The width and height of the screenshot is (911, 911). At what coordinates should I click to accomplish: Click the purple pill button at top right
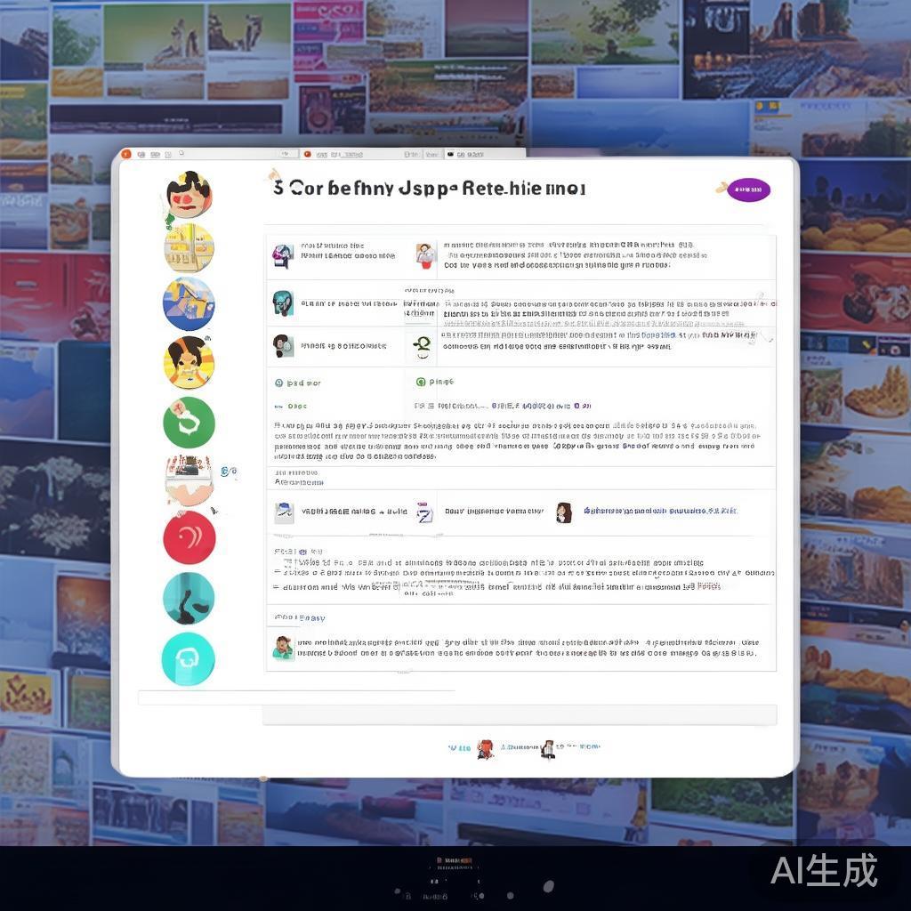coord(746,189)
